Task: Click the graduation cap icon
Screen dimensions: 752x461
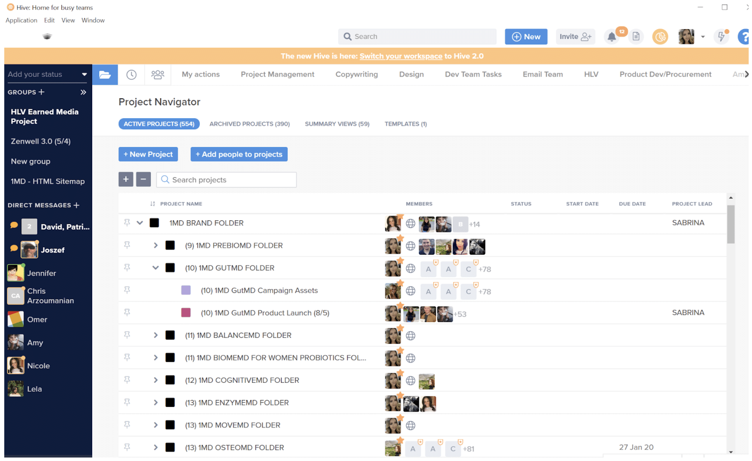Action: coord(47,37)
